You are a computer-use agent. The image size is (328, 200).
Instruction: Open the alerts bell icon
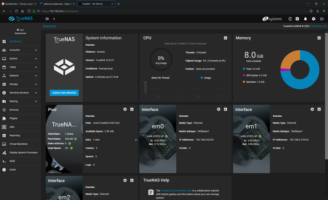305,19
